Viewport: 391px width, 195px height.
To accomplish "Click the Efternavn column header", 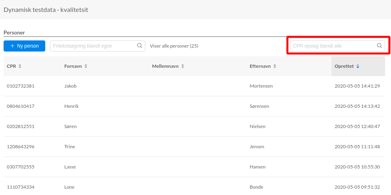I will point(260,66).
